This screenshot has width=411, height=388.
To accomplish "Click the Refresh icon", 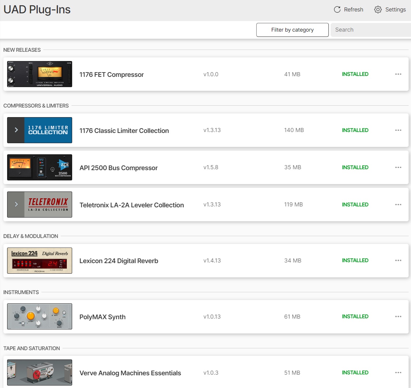I will coord(337,10).
